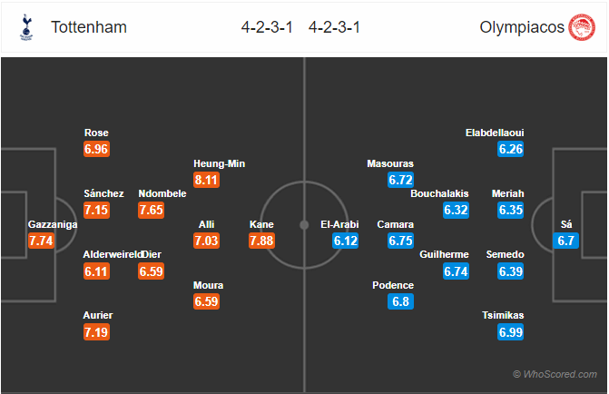Select El-Arabi's 6.12 rating badge
The height and width of the screenshot is (394, 609).
pos(345,241)
